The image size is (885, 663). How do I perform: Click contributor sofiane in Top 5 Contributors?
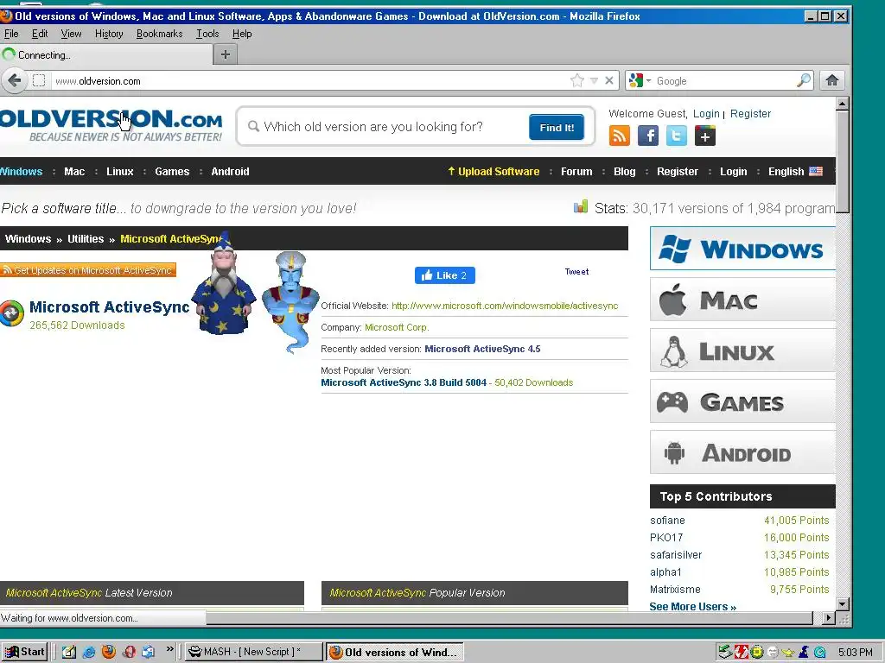tap(667, 521)
